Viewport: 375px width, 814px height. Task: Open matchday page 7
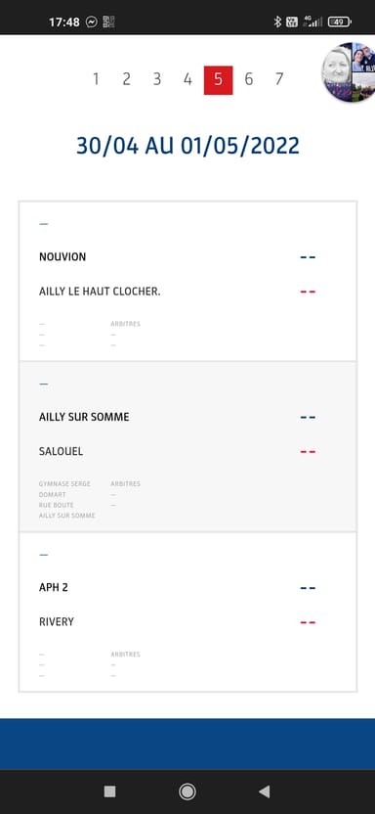[x=279, y=79]
